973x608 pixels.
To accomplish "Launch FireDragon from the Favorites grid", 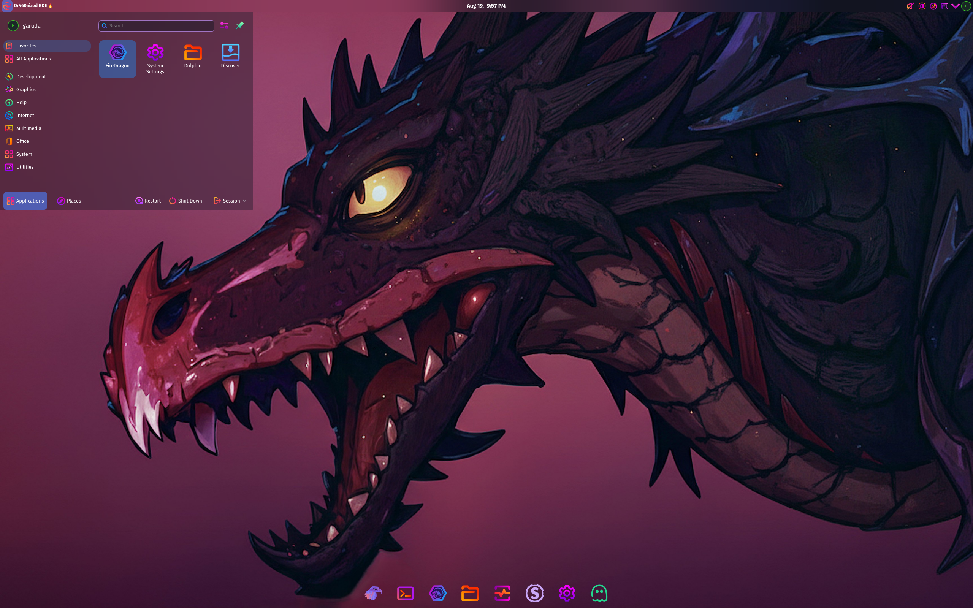I will 117,59.
